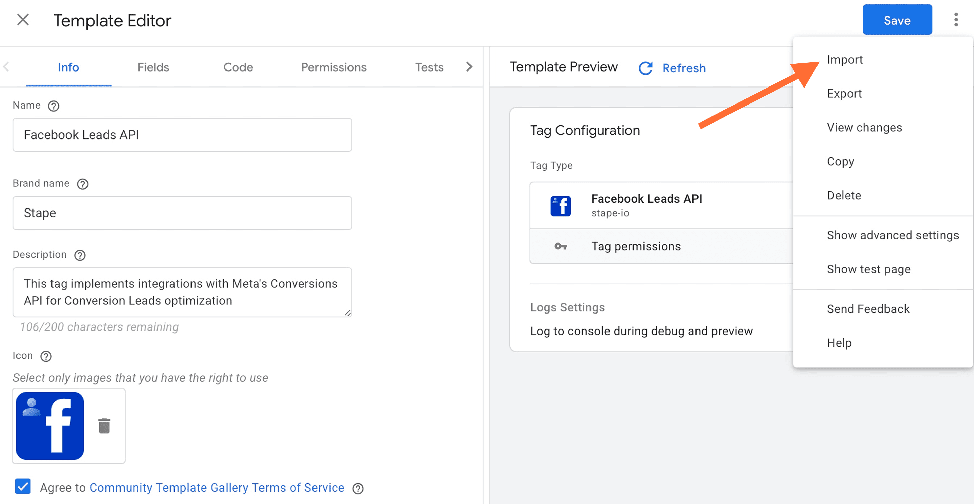Click the Refresh text link
974x504 pixels.
pos(684,68)
